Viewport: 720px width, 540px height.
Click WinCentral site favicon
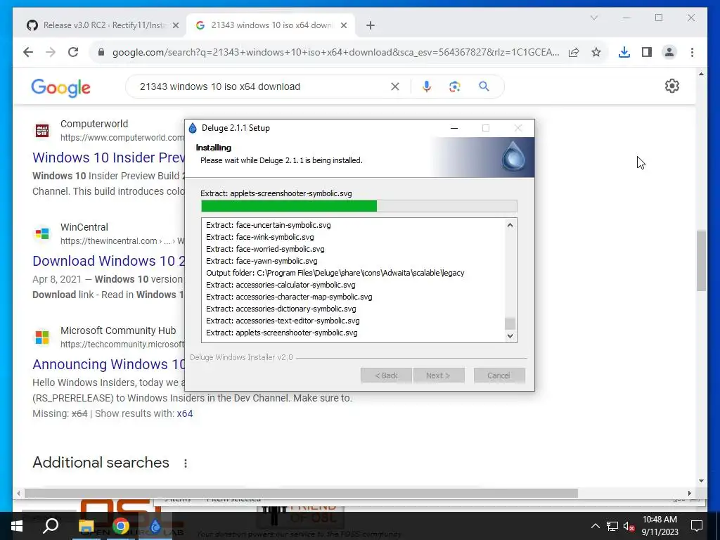pos(42,233)
